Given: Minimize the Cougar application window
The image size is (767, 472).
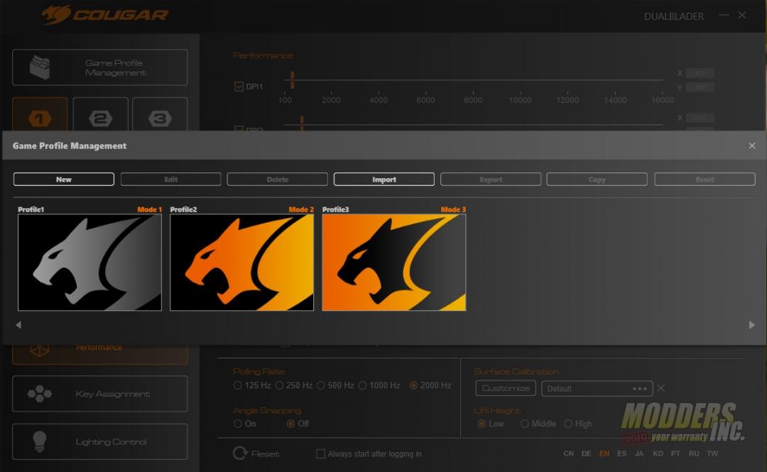Looking at the screenshot, I should click(724, 15).
